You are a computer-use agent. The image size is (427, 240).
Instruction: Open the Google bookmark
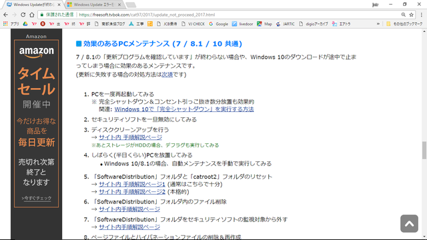pyautogui.click(x=218, y=24)
